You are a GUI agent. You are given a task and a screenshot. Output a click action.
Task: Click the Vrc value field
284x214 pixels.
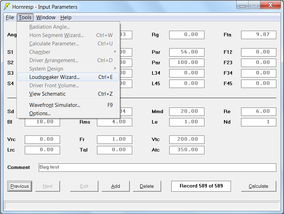pos(42,140)
